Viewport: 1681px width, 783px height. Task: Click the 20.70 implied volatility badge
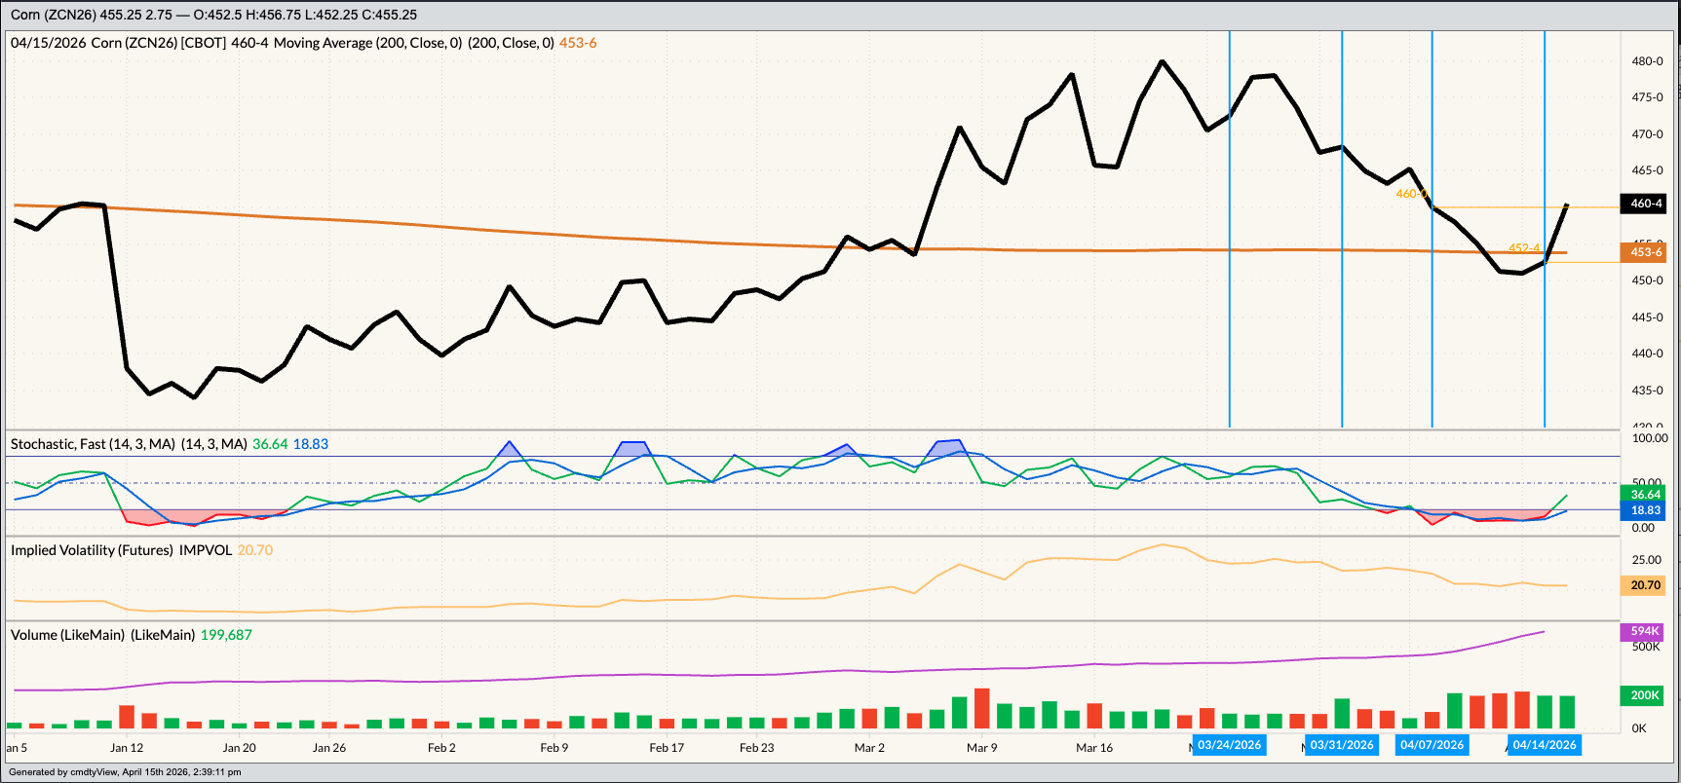(x=1645, y=585)
